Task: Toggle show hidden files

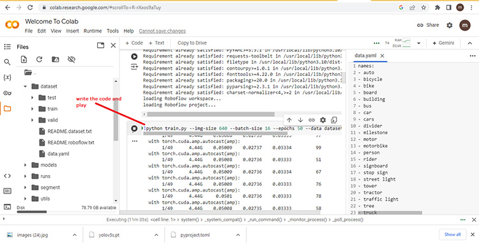Action: pyautogui.click(x=72, y=59)
